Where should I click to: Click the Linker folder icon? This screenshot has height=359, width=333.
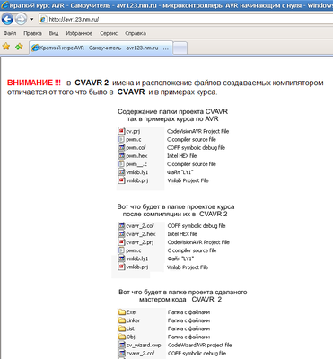[122, 320]
